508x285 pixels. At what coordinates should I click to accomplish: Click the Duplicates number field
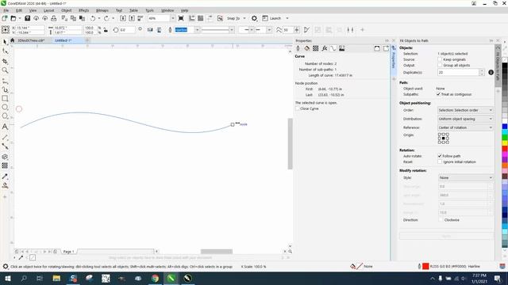point(458,72)
